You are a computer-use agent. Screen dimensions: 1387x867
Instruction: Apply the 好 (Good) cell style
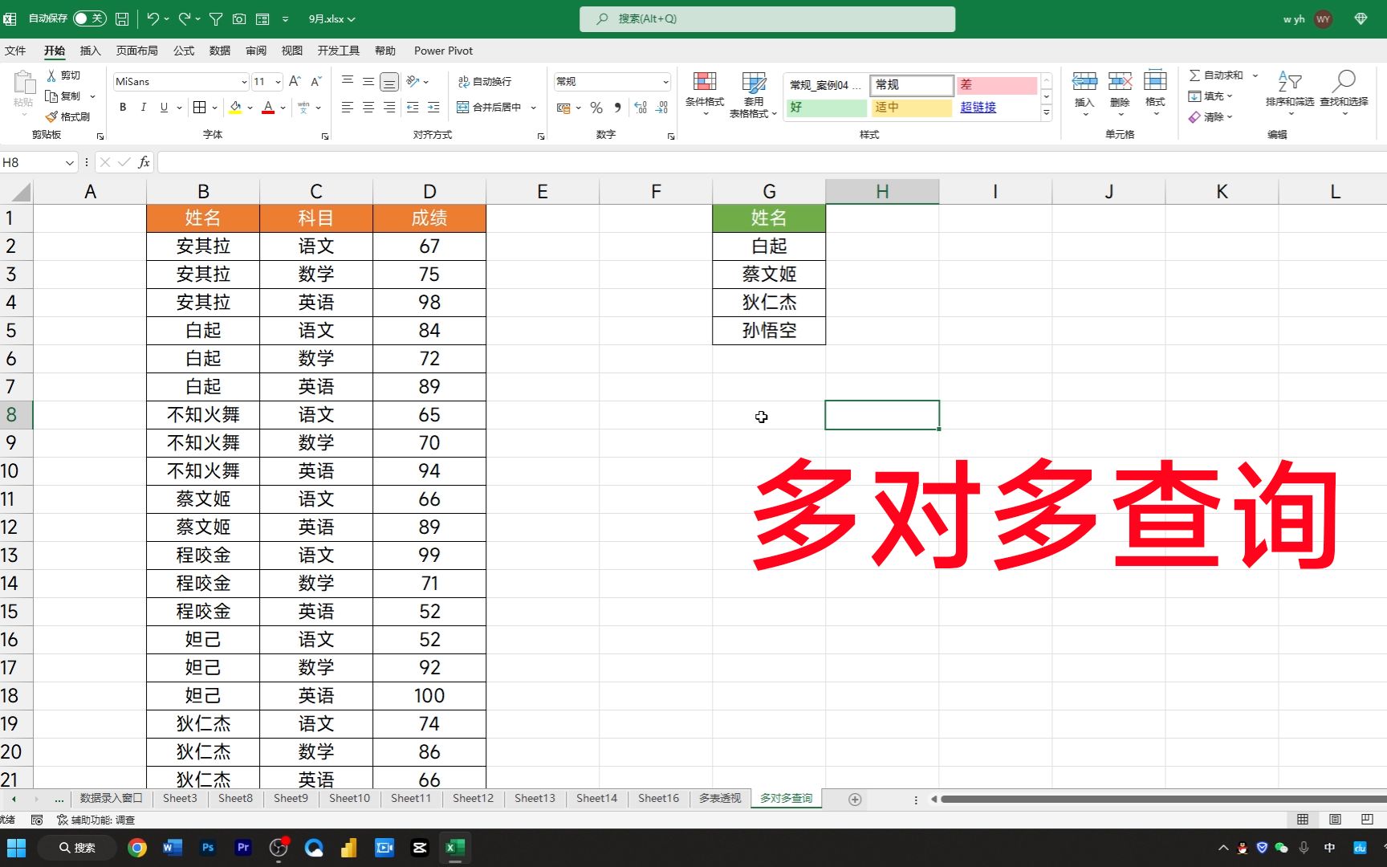[x=826, y=107]
